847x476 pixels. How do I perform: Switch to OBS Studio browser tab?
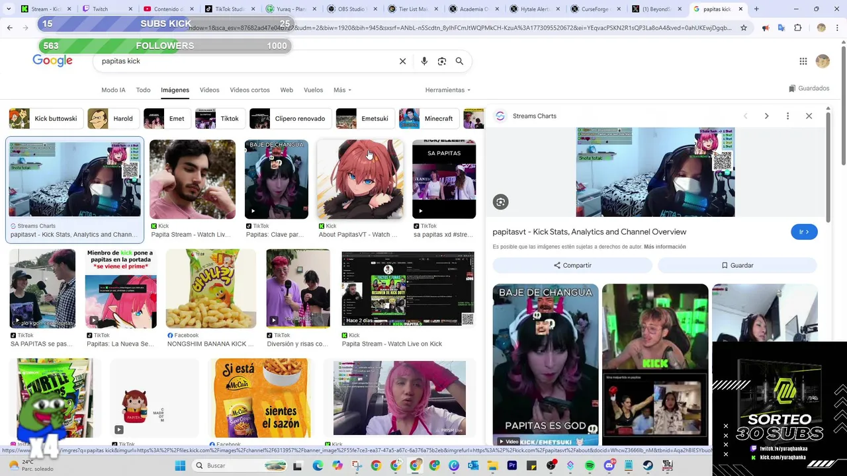pyautogui.click(x=353, y=9)
